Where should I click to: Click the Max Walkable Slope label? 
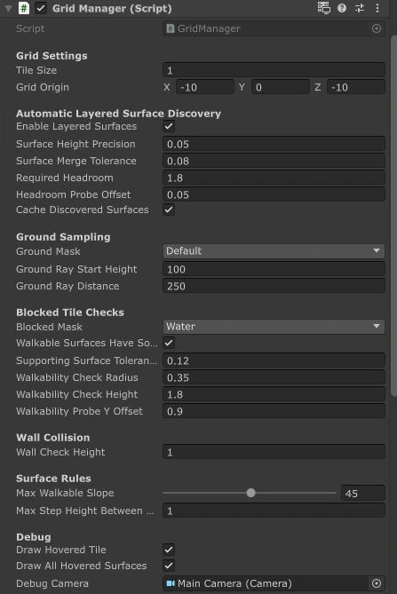click(x=65, y=493)
